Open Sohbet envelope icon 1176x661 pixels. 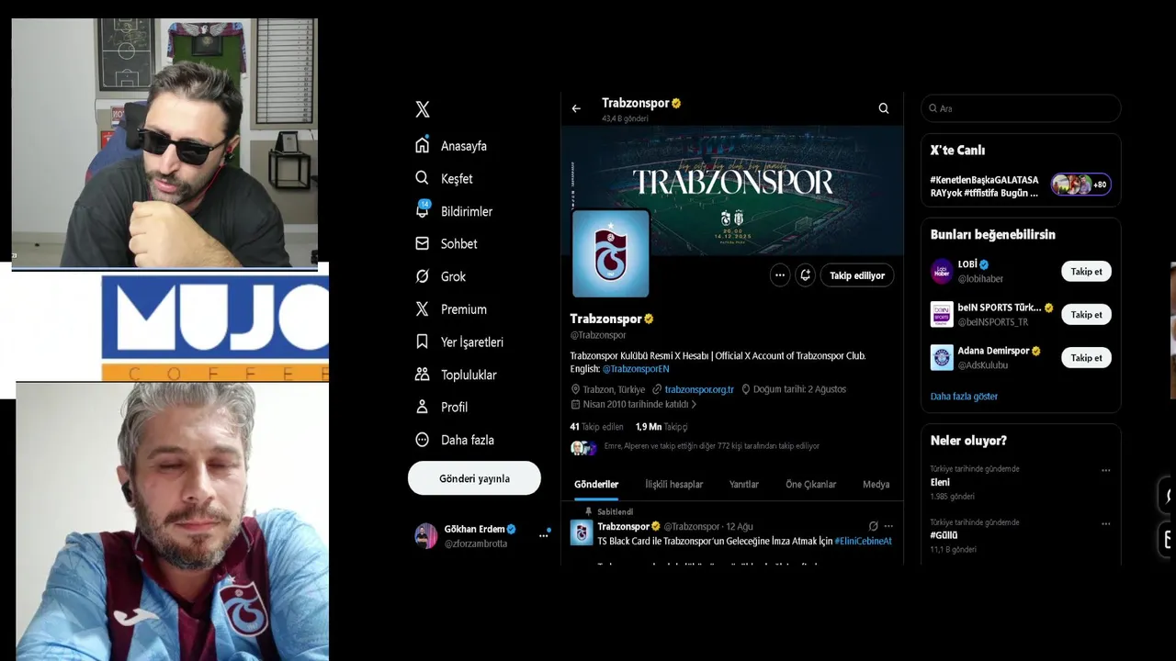pyautogui.click(x=423, y=243)
